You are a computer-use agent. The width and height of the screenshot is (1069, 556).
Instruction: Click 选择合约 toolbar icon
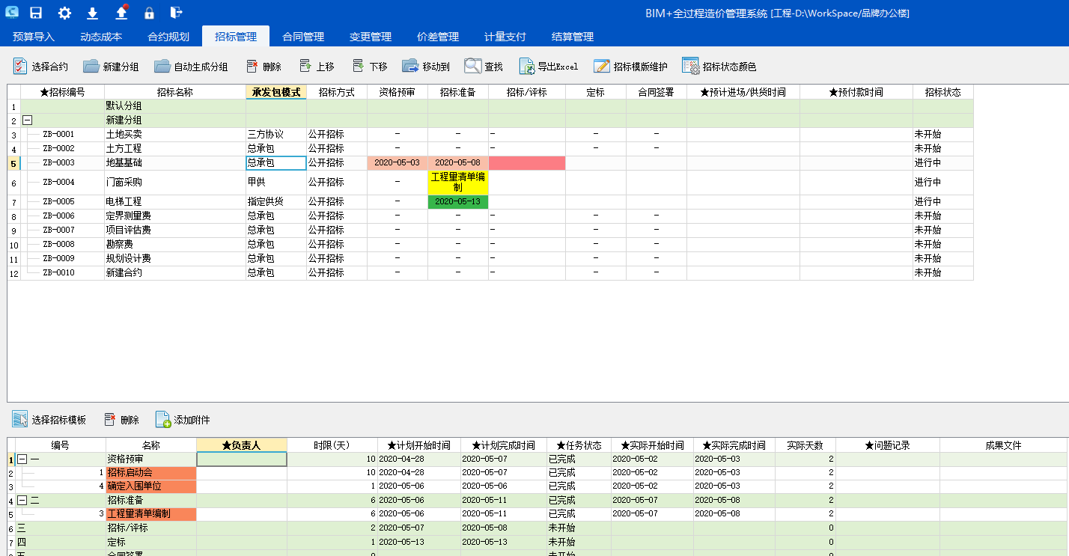pyautogui.click(x=20, y=66)
